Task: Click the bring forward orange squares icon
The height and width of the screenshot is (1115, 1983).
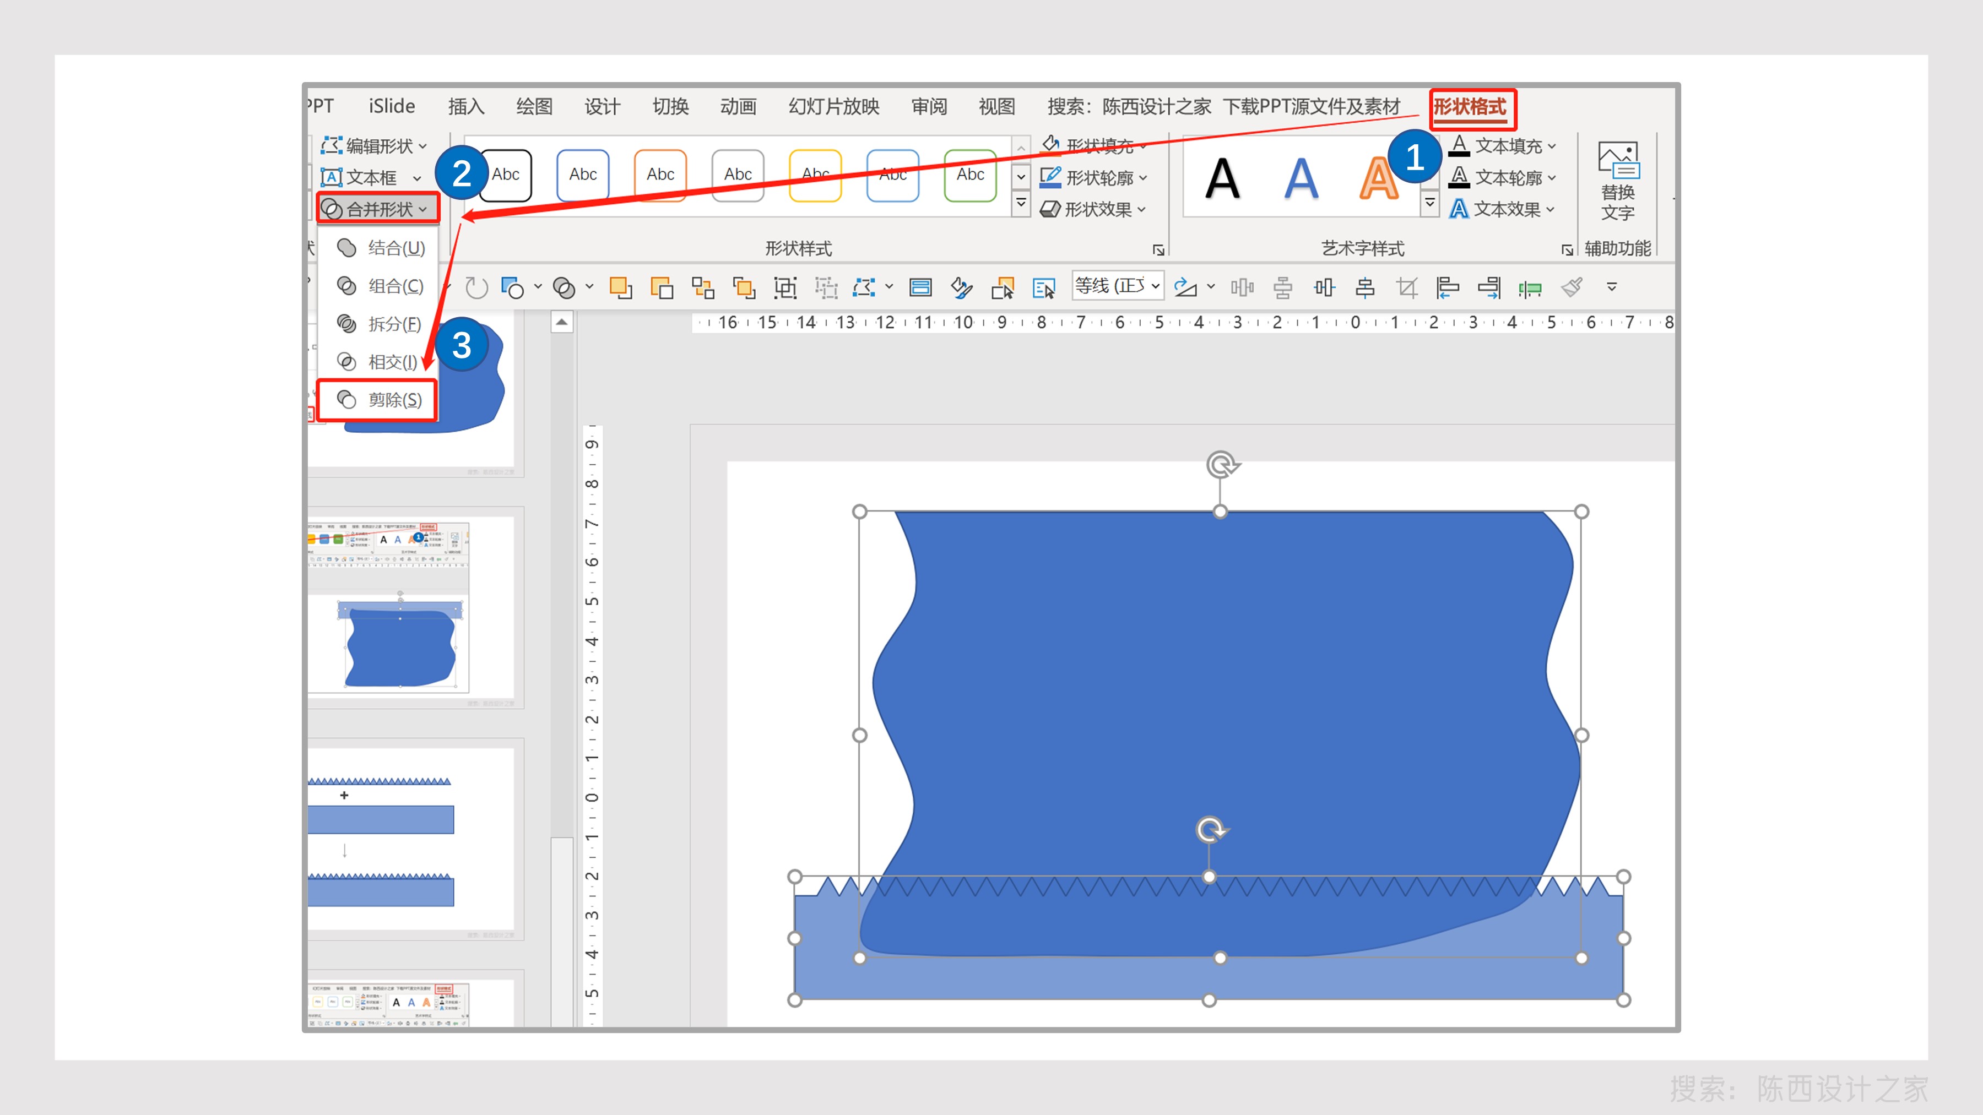Action: pyautogui.click(x=620, y=288)
